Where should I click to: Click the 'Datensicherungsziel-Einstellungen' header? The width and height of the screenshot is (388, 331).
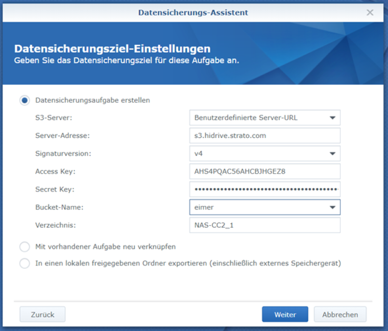click(x=112, y=49)
